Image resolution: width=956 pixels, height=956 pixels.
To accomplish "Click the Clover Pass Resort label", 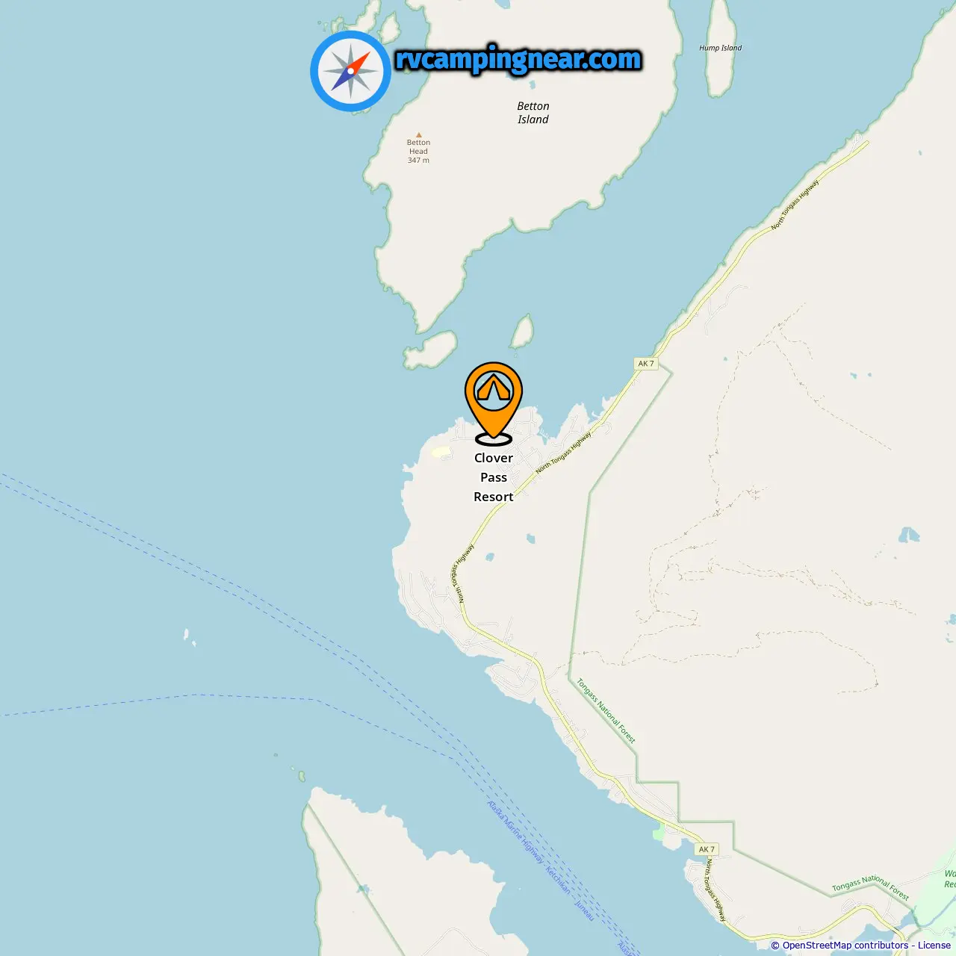I will coord(494,477).
